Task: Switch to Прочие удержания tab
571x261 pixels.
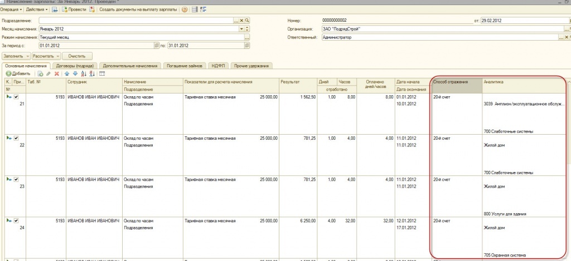Action: (251, 66)
